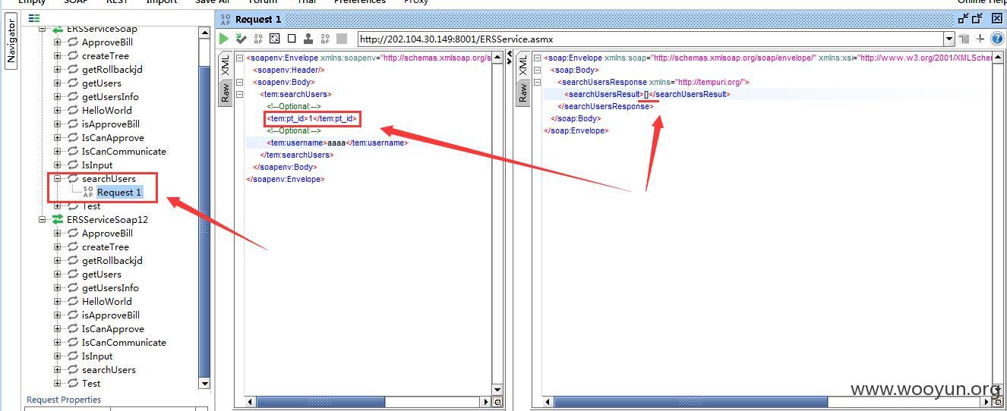Click the tem:username aaaa line in request
The width and height of the screenshot is (1007, 411).
pos(337,143)
